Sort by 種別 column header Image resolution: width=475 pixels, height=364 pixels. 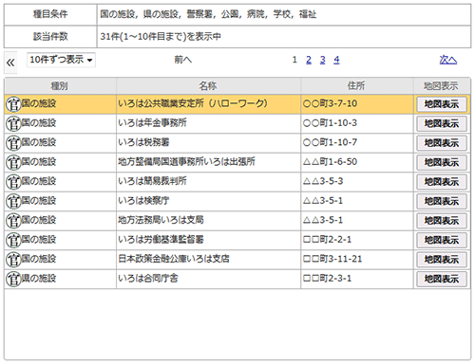(60, 86)
